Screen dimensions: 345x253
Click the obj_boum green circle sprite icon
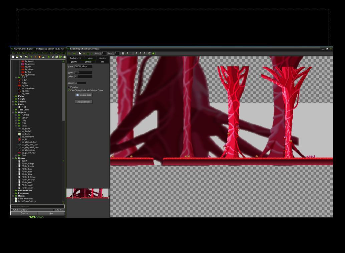(x=19, y=134)
